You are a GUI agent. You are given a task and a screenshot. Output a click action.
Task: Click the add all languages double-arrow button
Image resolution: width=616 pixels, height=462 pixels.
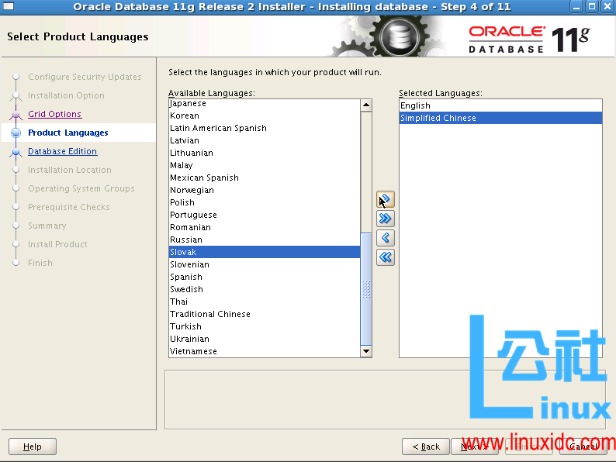[386, 219]
